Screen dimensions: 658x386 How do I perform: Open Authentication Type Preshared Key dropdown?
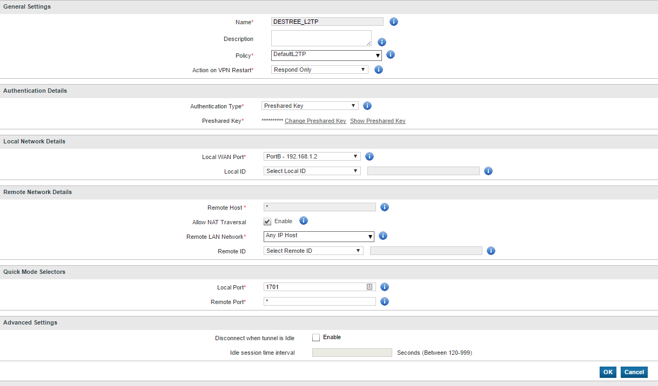coord(310,106)
